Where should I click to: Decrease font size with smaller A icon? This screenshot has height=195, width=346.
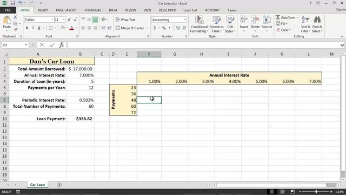pyautogui.click(x=75, y=19)
